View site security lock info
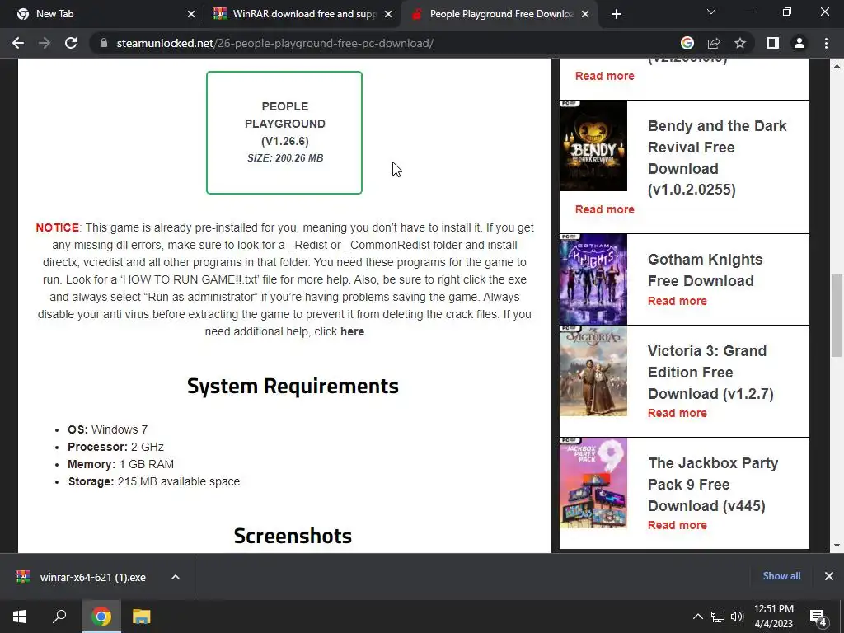 104,43
